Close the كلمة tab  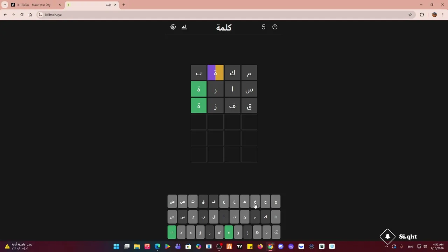[115, 5]
